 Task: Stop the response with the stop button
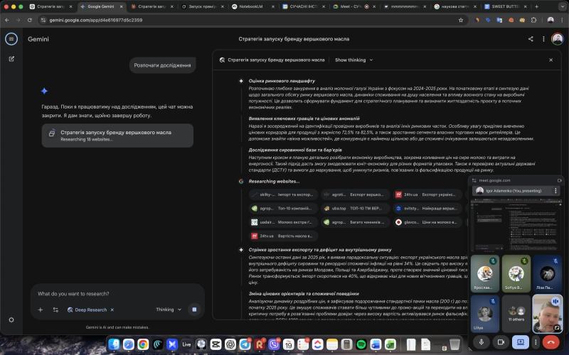(194, 310)
